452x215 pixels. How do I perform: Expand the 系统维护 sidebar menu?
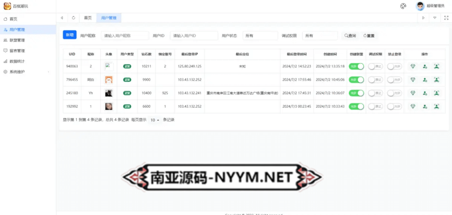click(28, 72)
